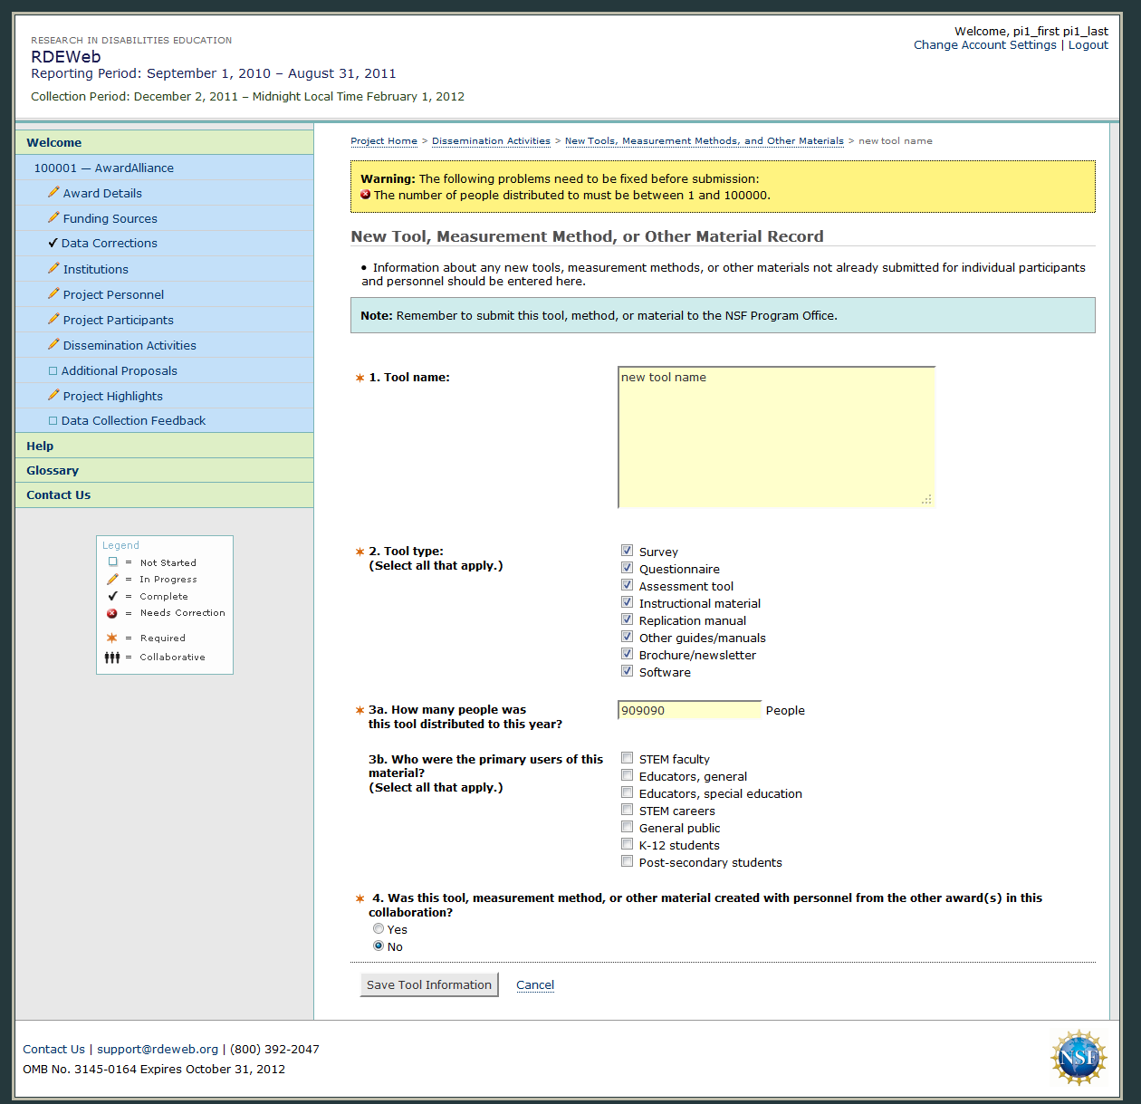Open New Tools, Measurement Methods breadcrumb
The width and height of the screenshot is (1141, 1104).
pos(705,140)
